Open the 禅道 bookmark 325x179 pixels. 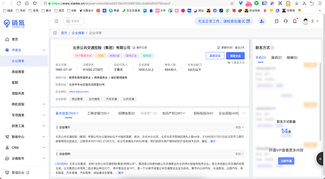(x=114, y=10)
